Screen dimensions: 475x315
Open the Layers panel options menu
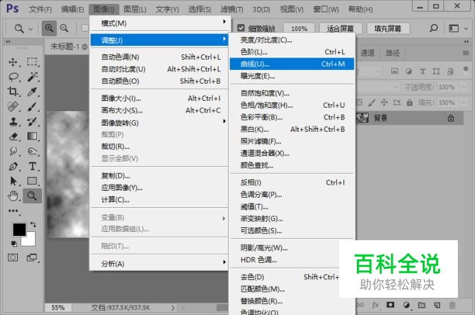pos(465,53)
